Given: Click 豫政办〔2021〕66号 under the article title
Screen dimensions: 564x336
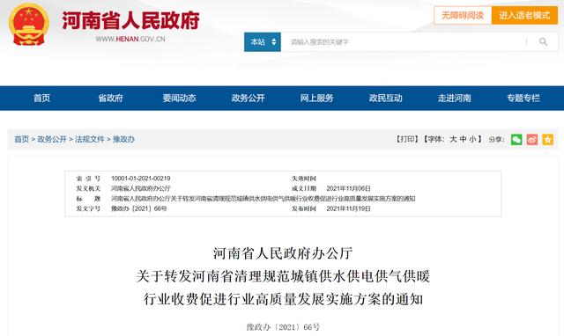Looking at the screenshot, I should [x=283, y=327].
